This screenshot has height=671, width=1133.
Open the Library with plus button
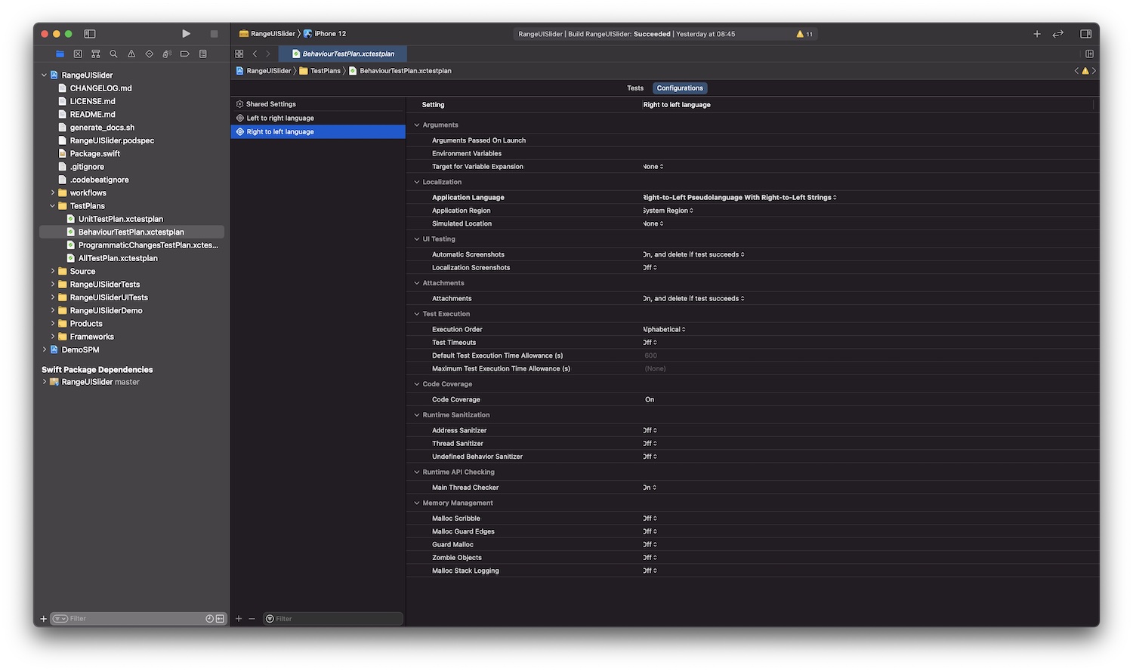click(1037, 34)
